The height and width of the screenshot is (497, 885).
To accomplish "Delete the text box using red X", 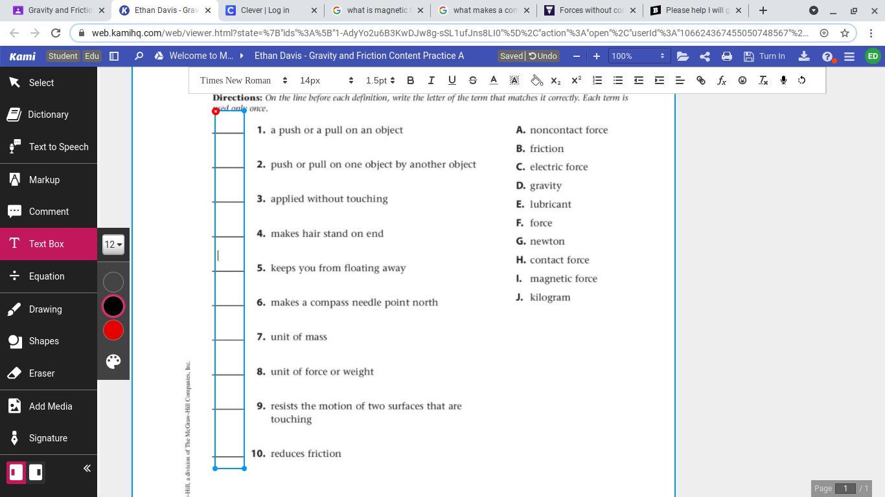I will point(216,111).
